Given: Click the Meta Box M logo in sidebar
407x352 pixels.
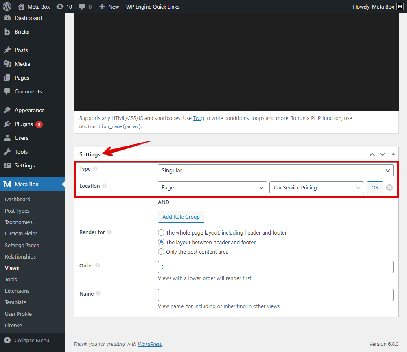Looking at the screenshot, I should pyautogui.click(x=8, y=184).
